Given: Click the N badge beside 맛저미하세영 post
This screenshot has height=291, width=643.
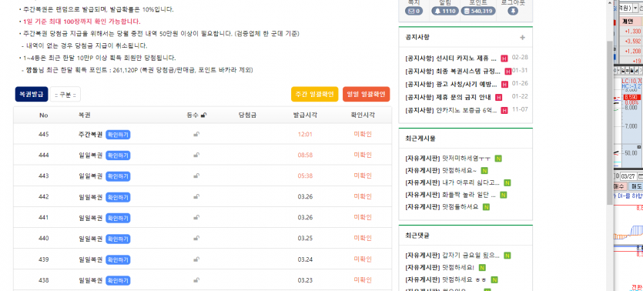Looking at the screenshot, I should [498, 159].
